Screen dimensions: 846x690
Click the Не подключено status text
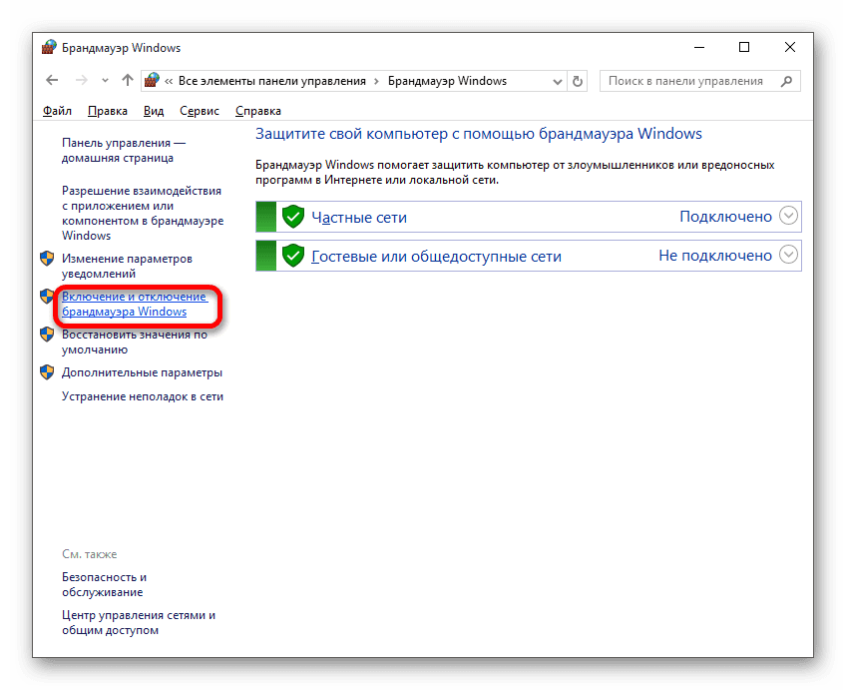pyautogui.click(x=715, y=256)
